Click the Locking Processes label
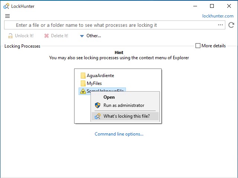This screenshot has width=238, height=178. (22, 46)
